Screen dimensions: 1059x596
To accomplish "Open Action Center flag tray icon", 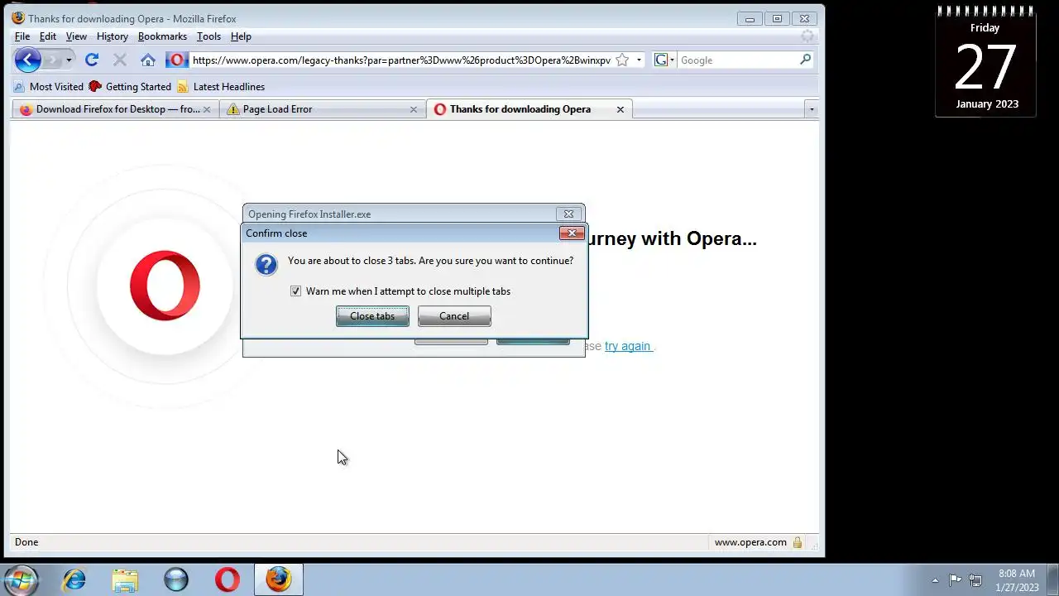I will [x=955, y=580].
